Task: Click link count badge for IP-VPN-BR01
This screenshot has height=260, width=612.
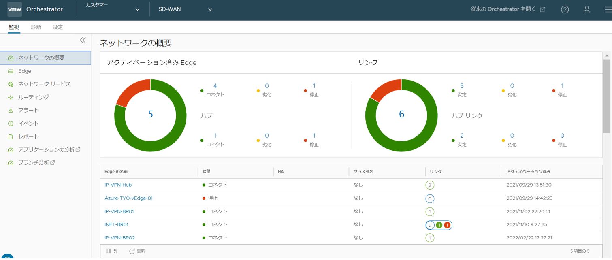Action: coord(430,211)
